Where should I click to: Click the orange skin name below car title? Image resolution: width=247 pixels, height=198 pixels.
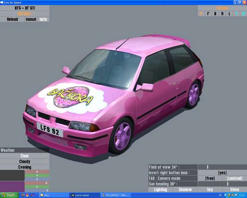click(x=25, y=14)
